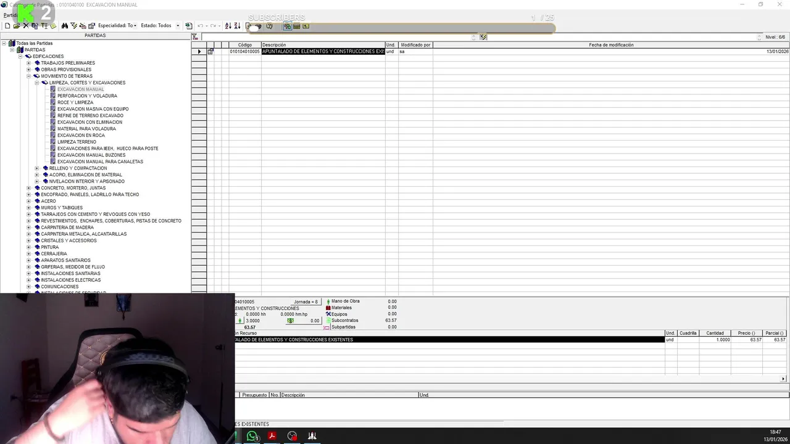This screenshot has width=790, height=444.
Task: Click the Open folder toolbar icon
Action: tap(17, 26)
